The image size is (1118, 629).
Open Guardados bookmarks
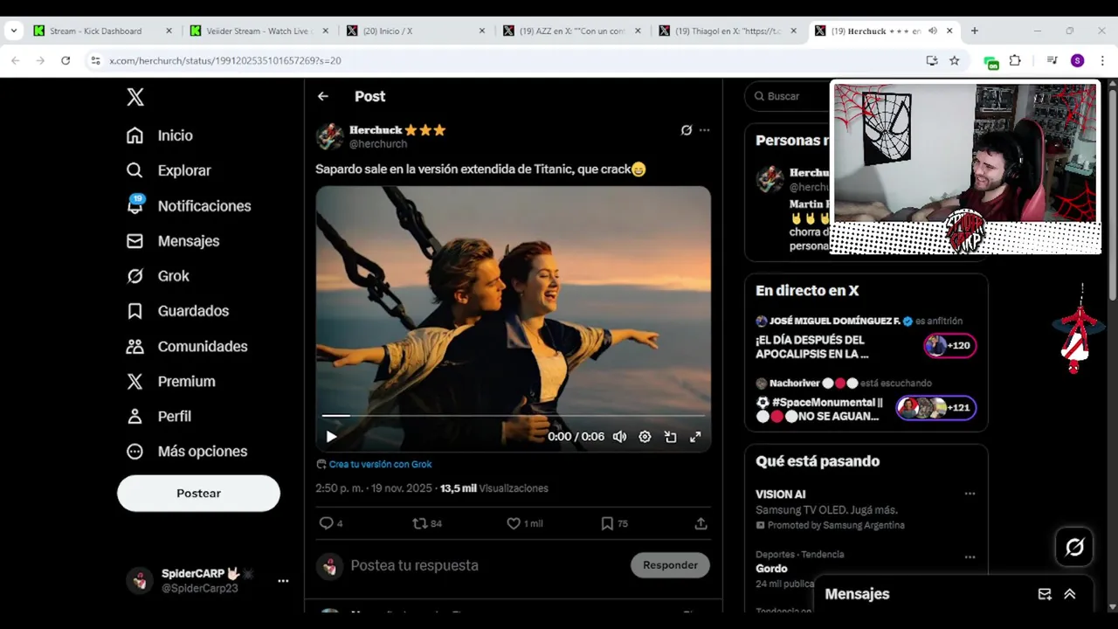pyautogui.click(x=177, y=311)
